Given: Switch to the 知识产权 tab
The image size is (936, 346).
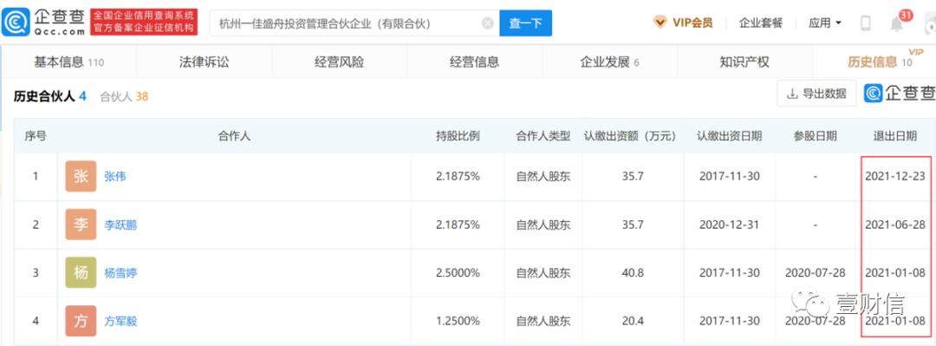Looking at the screenshot, I should 744,62.
